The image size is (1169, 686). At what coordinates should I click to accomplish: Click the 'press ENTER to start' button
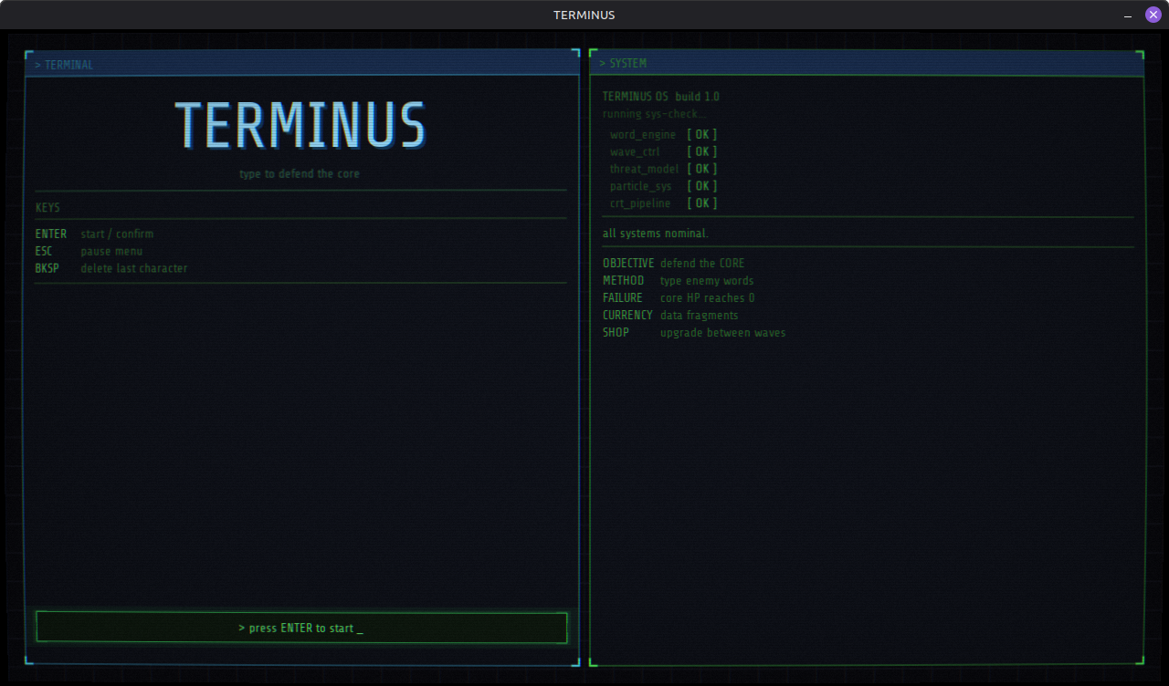tap(301, 628)
